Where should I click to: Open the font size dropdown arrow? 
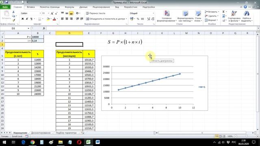point(48,13)
